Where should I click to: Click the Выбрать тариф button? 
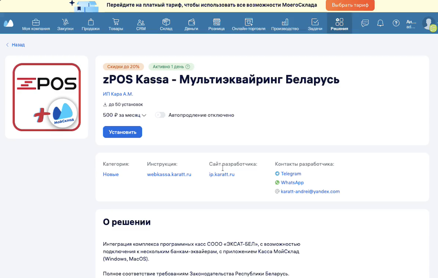[350, 5]
